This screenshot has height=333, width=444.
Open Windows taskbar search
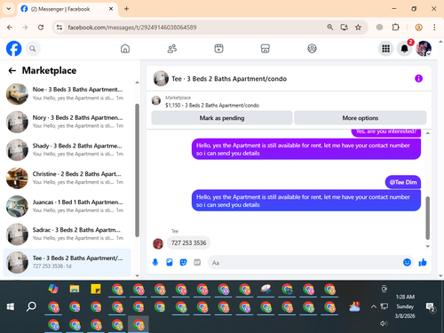tap(31, 306)
